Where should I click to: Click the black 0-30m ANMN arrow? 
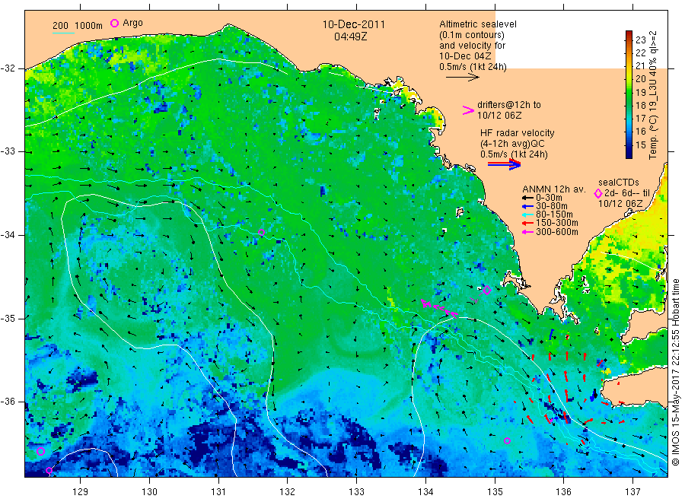tap(527, 199)
